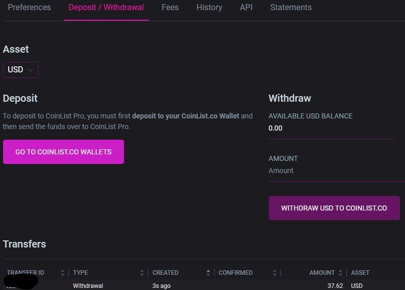Select the Deposit / Withdrawal tab
The height and width of the screenshot is (290, 405).
[x=106, y=7]
